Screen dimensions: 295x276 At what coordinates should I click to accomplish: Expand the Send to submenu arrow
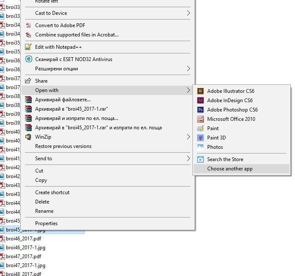pyautogui.click(x=188, y=159)
